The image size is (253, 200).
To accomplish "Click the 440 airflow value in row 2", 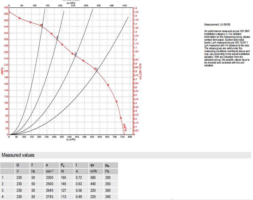I will (x=93, y=184).
